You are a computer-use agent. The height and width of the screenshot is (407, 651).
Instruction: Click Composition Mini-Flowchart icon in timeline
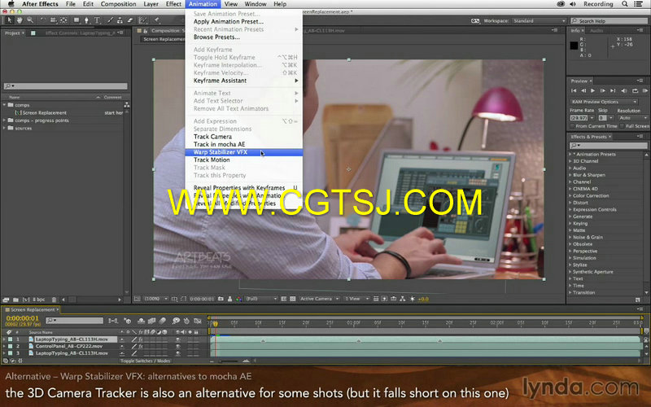point(113,321)
